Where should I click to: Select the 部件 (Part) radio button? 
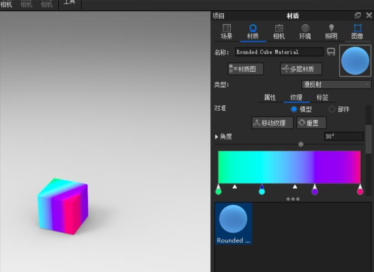pyautogui.click(x=332, y=109)
